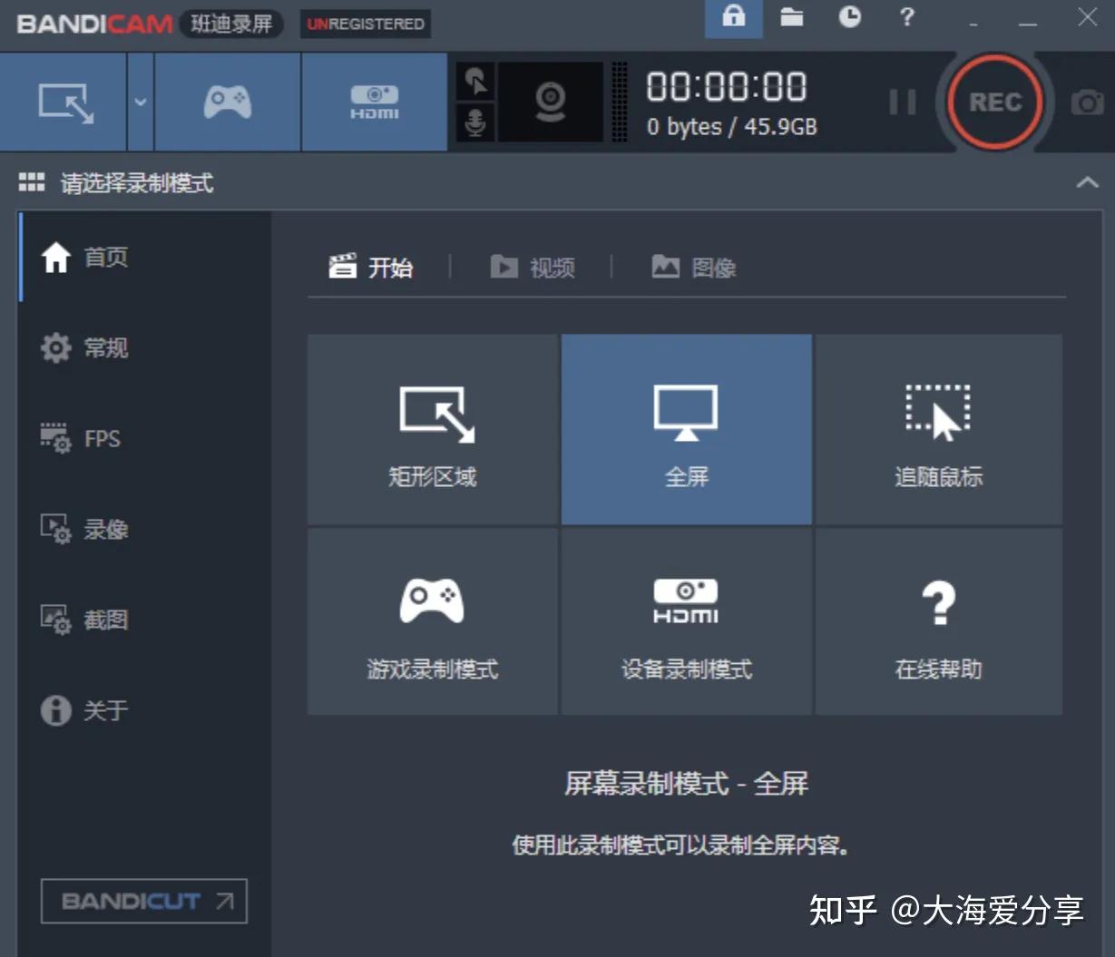This screenshot has height=957, width=1115.
Task: Toggle the mouse cursor effect icon
Action: [474, 81]
